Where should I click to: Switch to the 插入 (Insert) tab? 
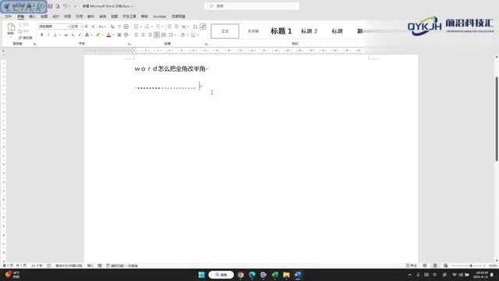[x=32, y=16]
